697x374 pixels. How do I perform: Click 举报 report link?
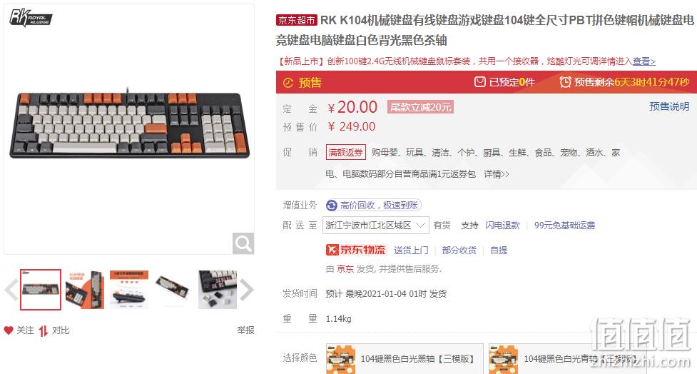pos(245,330)
